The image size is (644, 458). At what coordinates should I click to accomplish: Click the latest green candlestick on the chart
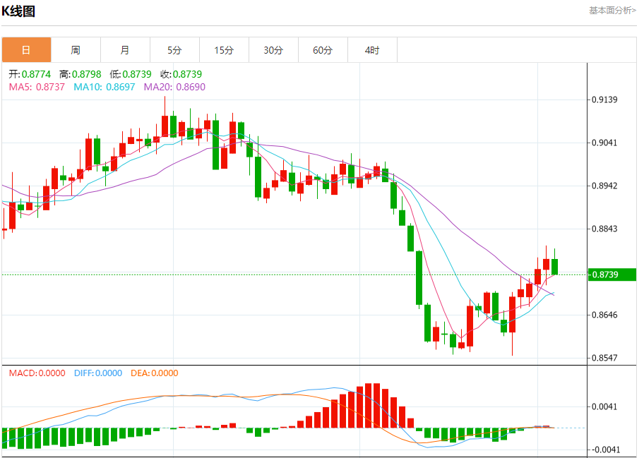coord(554,267)
